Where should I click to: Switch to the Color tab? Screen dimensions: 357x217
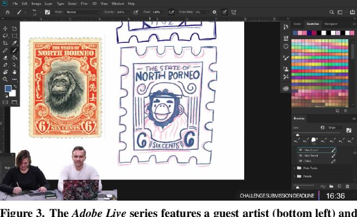[297, 24]
